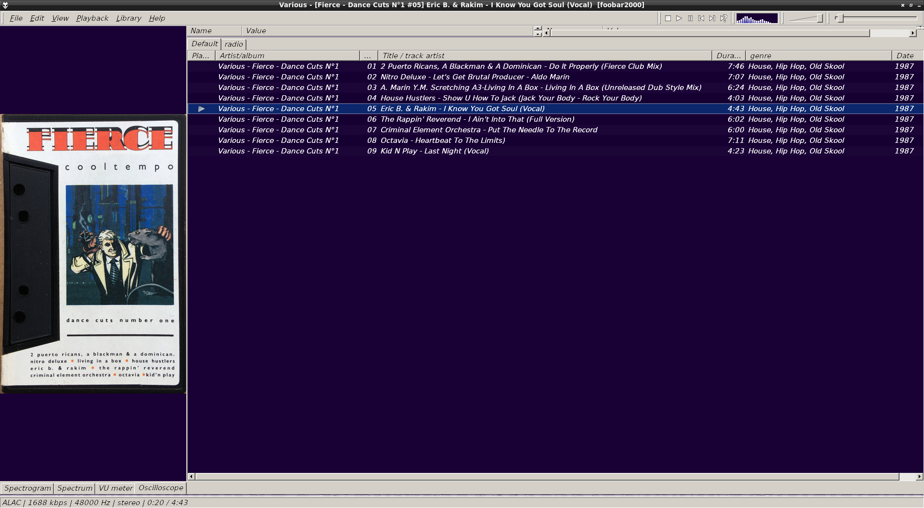
Task: Open the File menu
Action: click(x=16, y=18)
